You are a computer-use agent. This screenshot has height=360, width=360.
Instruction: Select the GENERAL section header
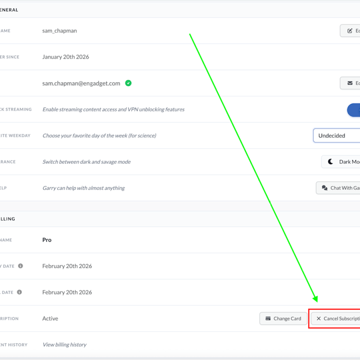point(9,10)
